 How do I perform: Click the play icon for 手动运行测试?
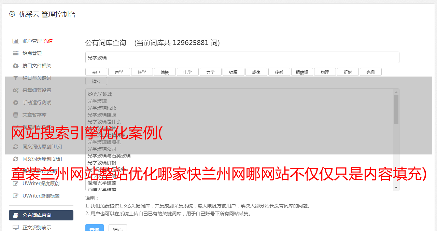click(x=16, y=103)
